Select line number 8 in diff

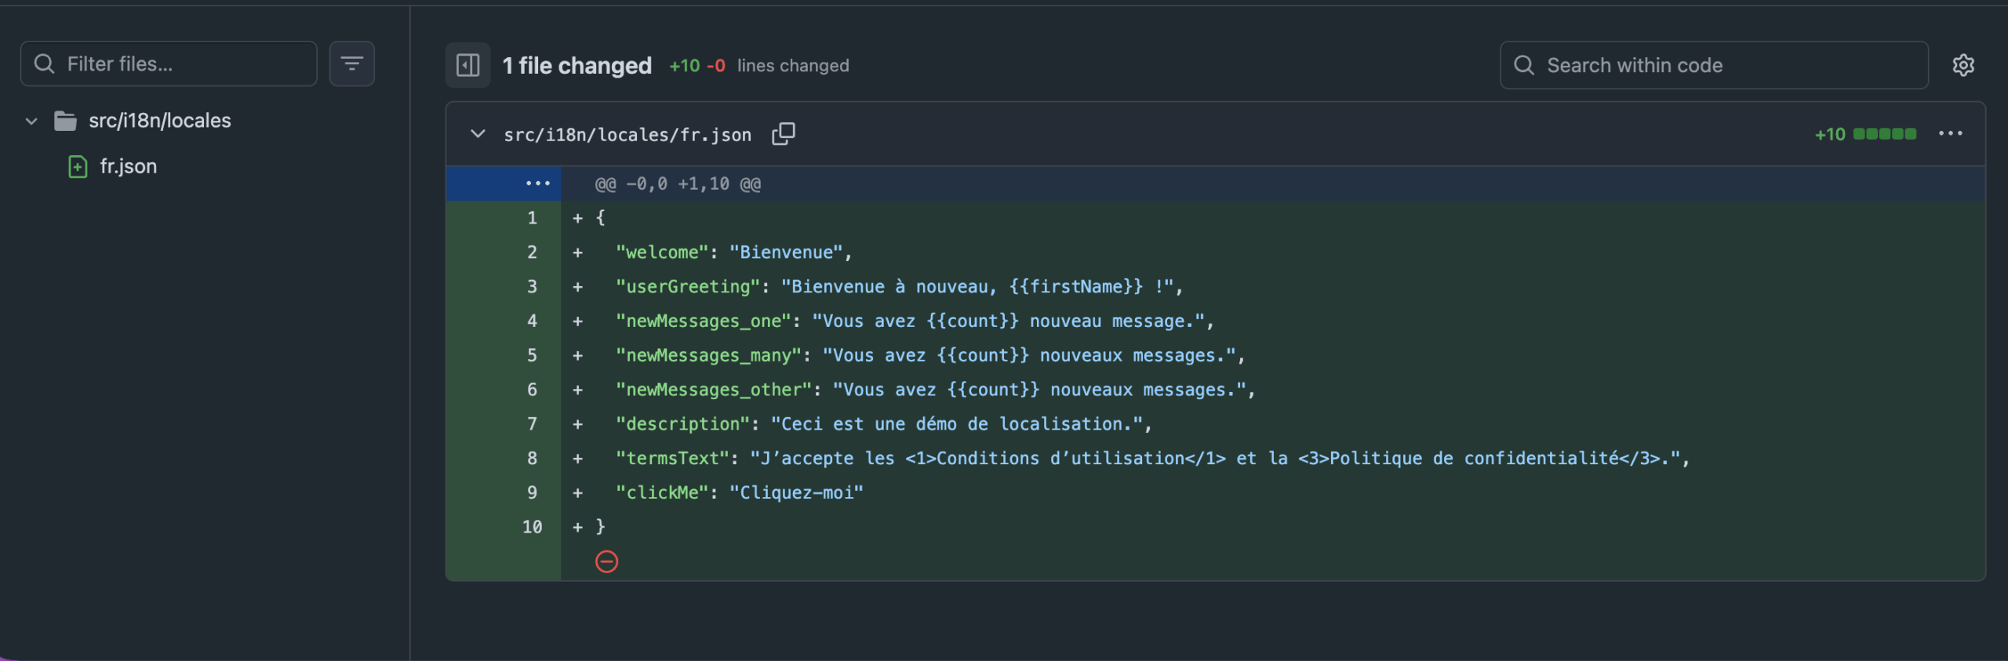pyautogui.click(x=532, y=458)
